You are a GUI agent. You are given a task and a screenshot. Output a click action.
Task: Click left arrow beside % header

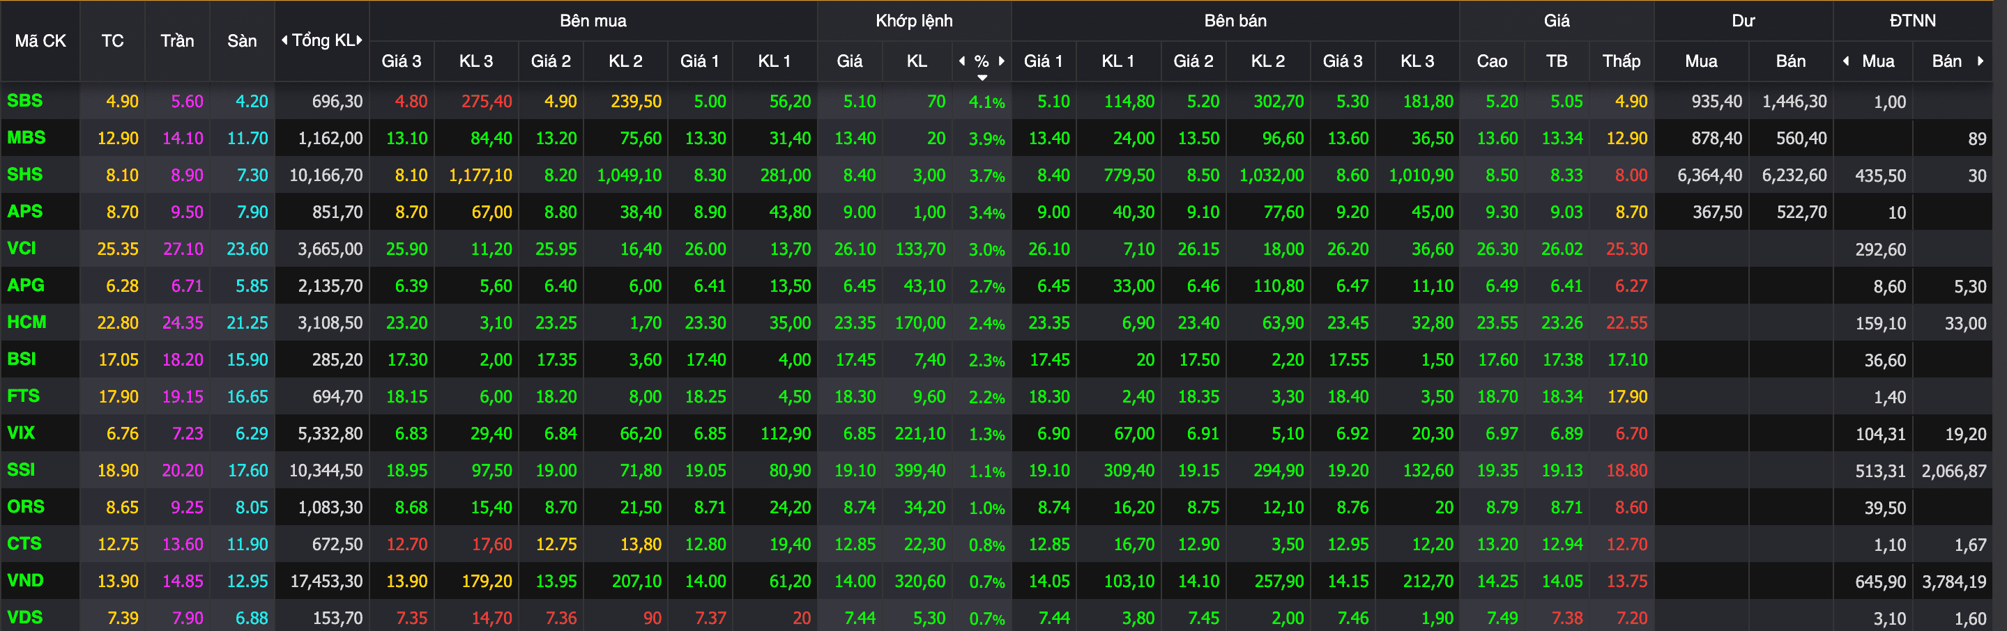(962, 61)
